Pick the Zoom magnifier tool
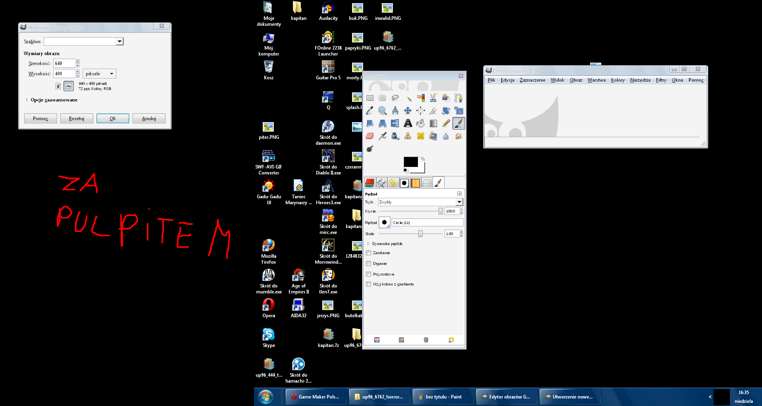 point(383,111)
